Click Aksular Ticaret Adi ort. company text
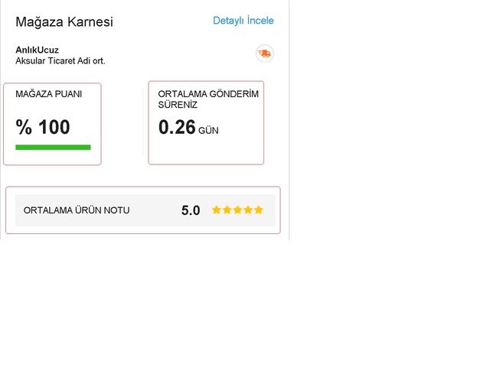Viewport: 490px width, 367px height. click(x=60, y=61)
